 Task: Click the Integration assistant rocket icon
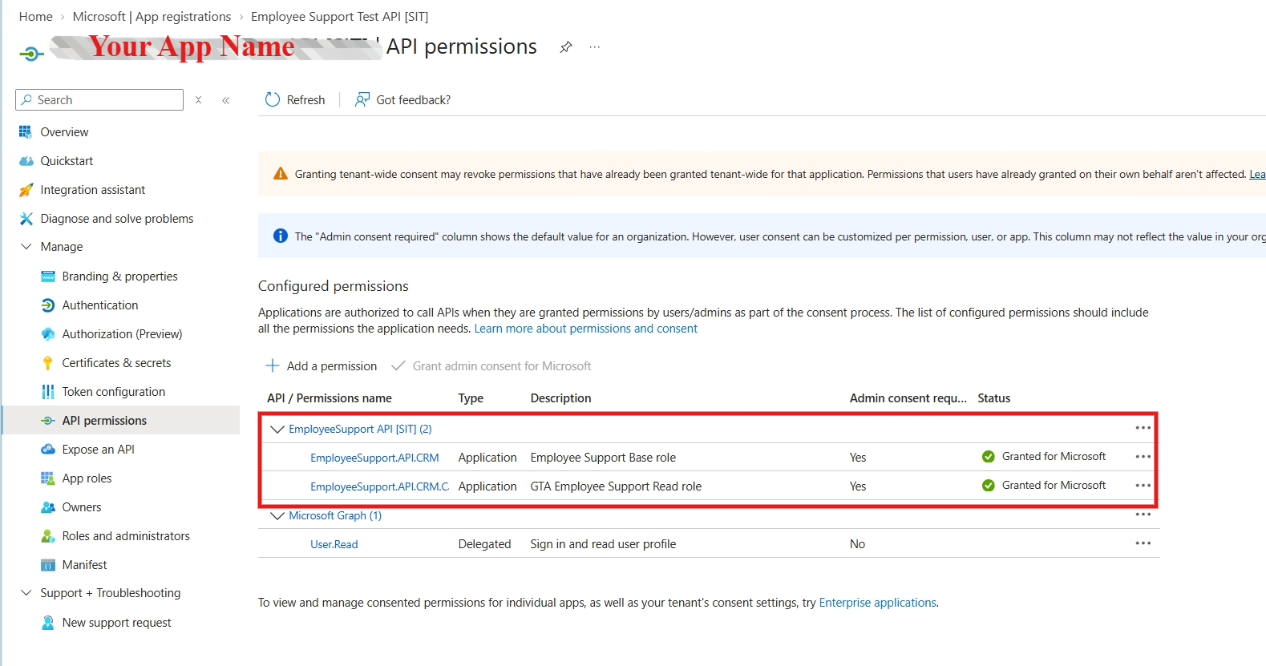[x=26, y=190]
